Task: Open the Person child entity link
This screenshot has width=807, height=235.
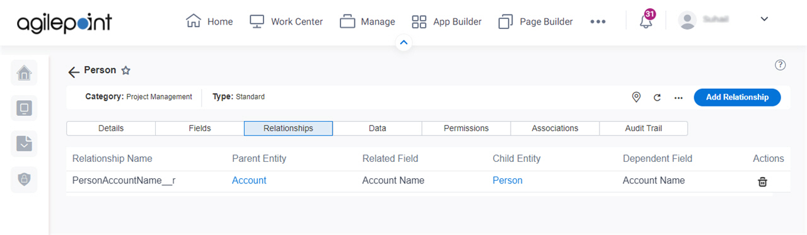Action: coord(508,180)
